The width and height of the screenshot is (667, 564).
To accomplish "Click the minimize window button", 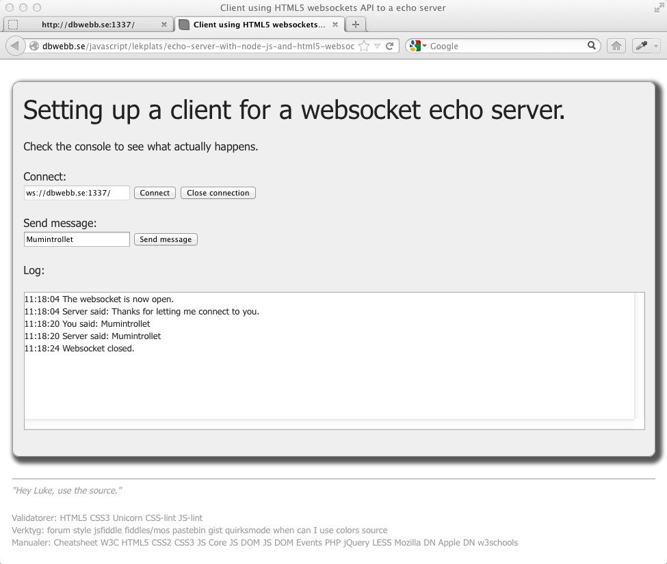I will click(23, 8).
